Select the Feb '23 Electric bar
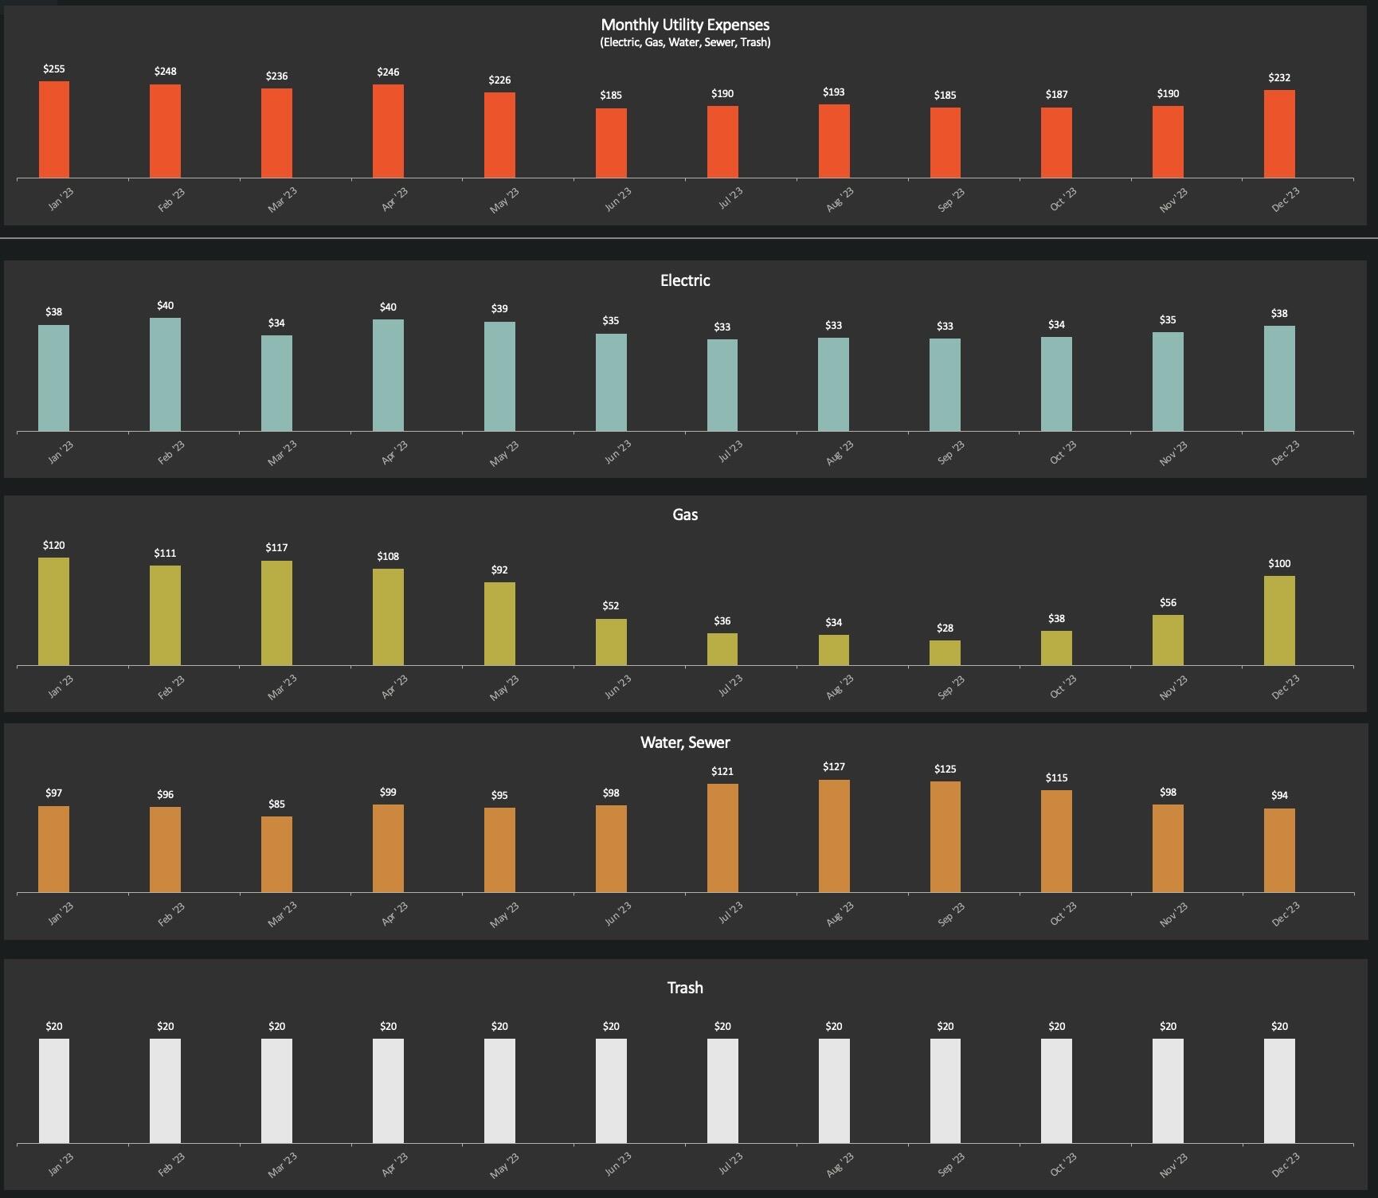 [165, 374]
